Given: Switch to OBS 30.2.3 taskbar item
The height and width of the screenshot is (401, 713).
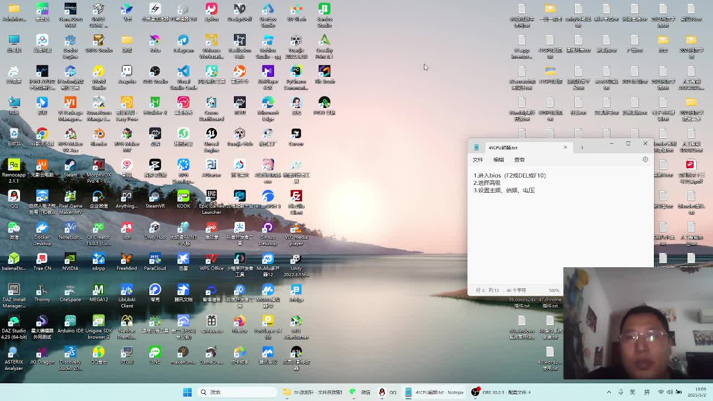Looking at the screenshot, I should click(x=501, y=392).
